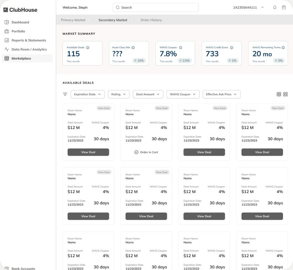Select the Portfolio menu label
This screenshot has width=293, height=270.
coord(18,31)
